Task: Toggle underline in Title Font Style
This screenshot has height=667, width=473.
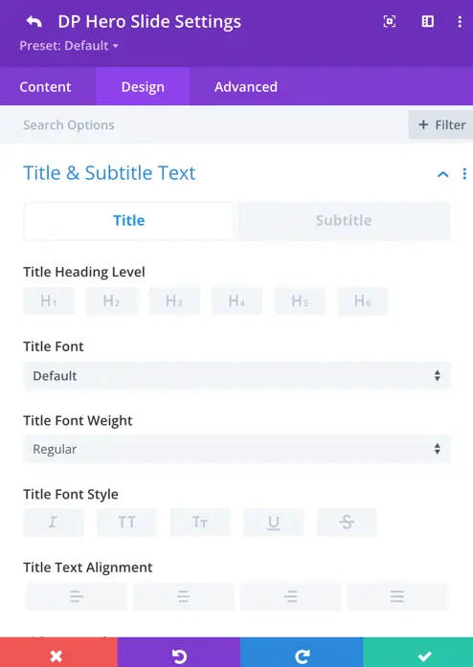Action: click(x=273, y=522)
